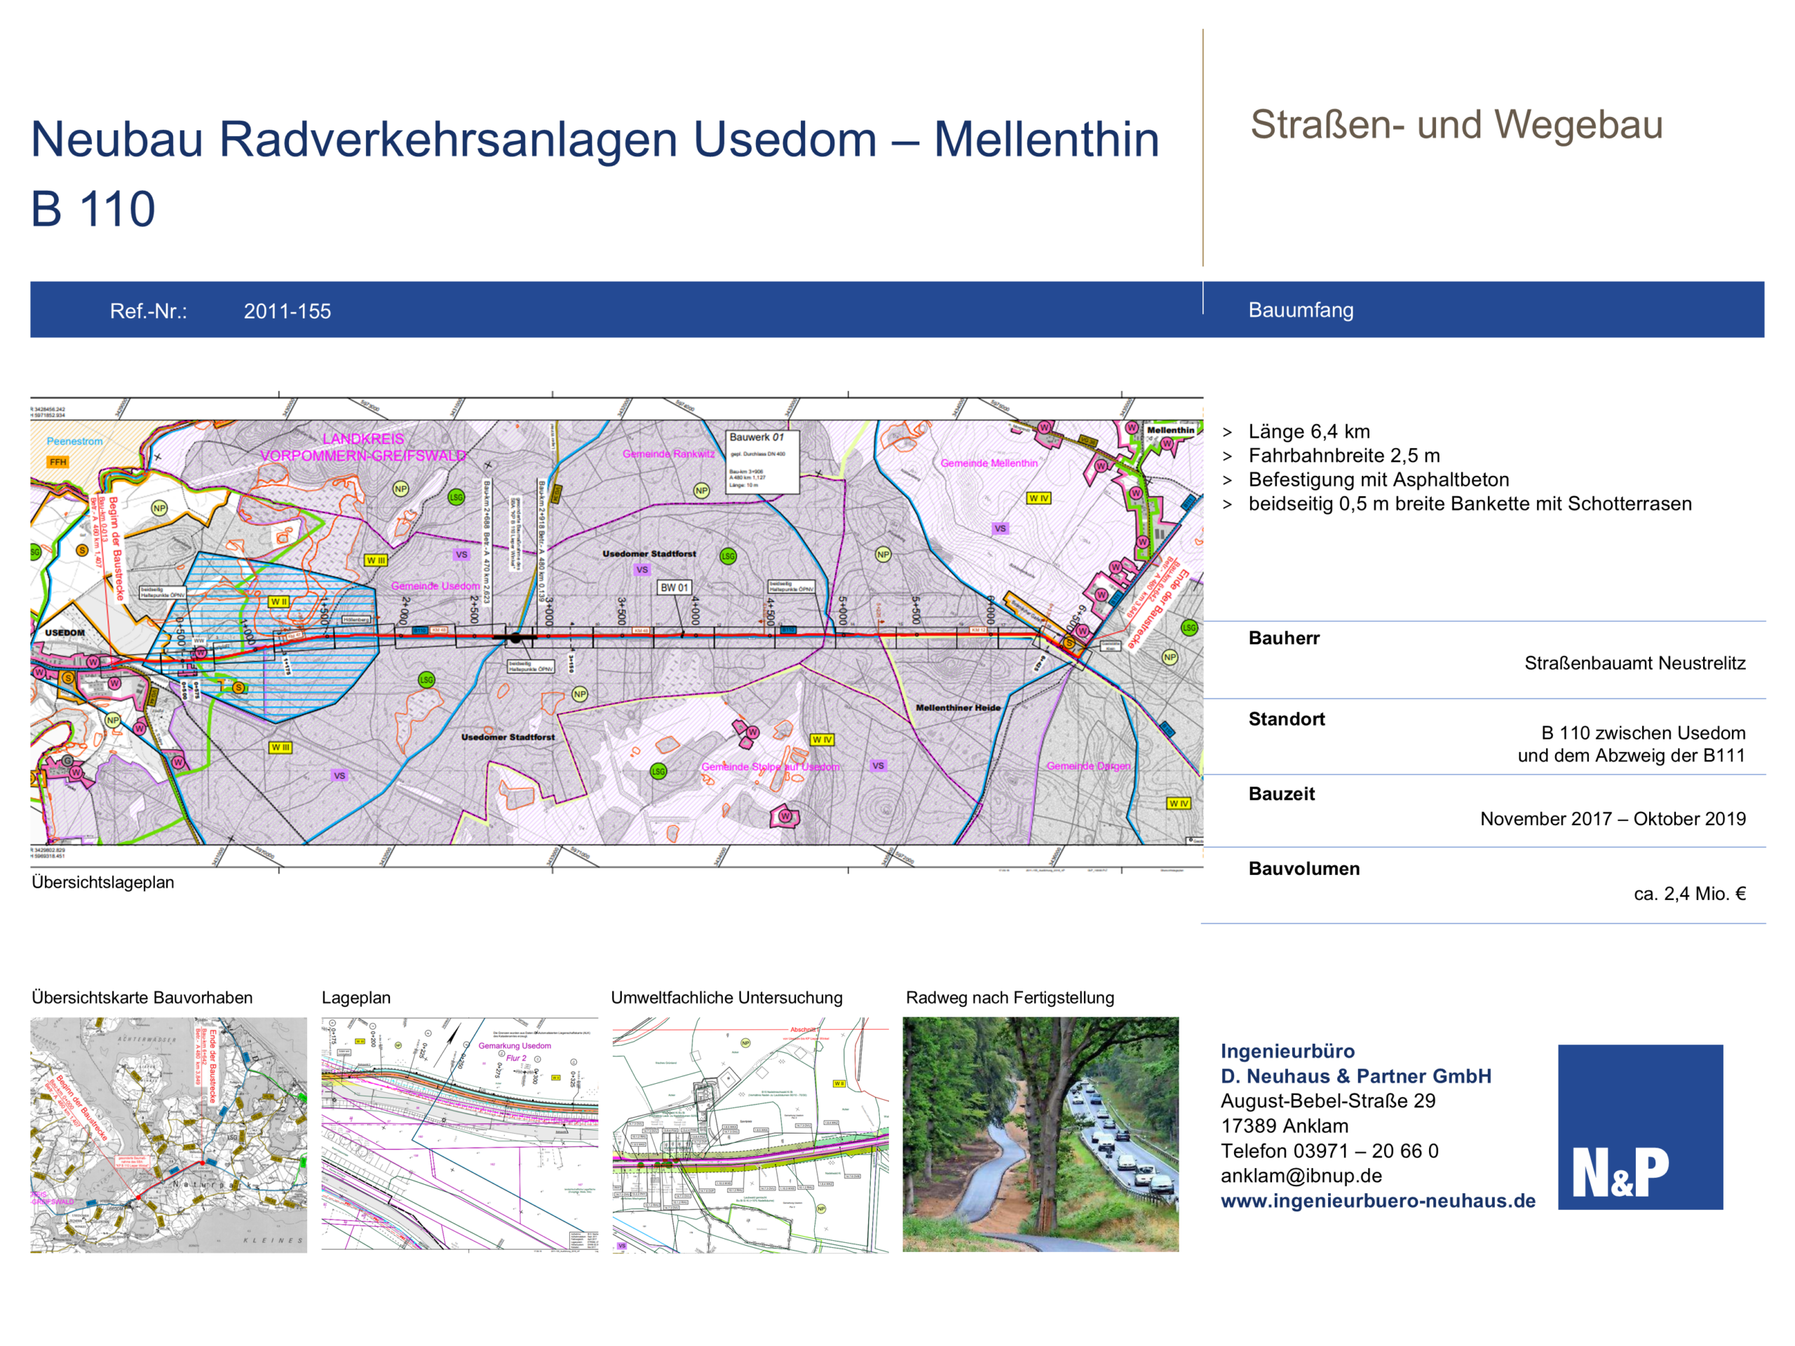Viewport: 1795px width, 1346px height.
Task: Click the Bauvolumen section heading
Action: point(1303,868)
